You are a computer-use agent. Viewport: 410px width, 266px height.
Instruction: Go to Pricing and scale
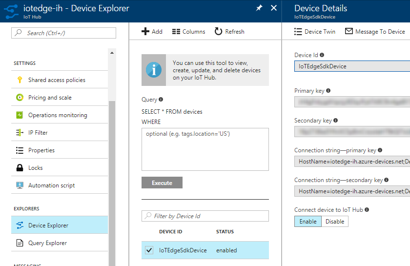pyautogui.click(x=50, y=98)
